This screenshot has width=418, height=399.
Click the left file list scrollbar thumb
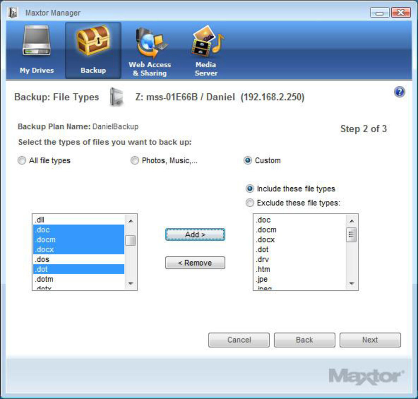[131, 240]
